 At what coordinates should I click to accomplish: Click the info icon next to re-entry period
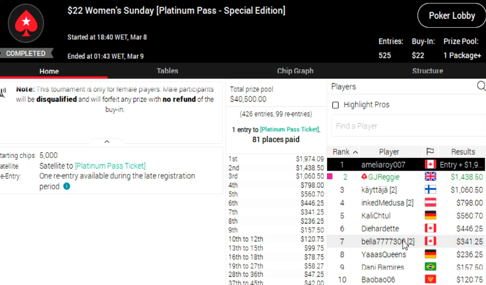click(67, 187)
